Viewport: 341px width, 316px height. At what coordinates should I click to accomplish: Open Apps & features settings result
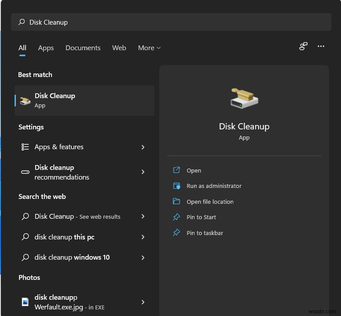click(84, 147)
